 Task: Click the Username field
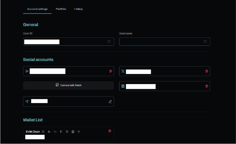pyautogui.click(x=164, y=42)
